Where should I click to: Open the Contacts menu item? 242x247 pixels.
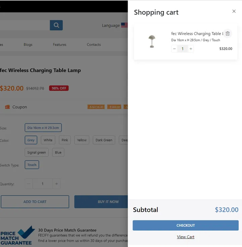pyautogui.click(x=94, y=45)
